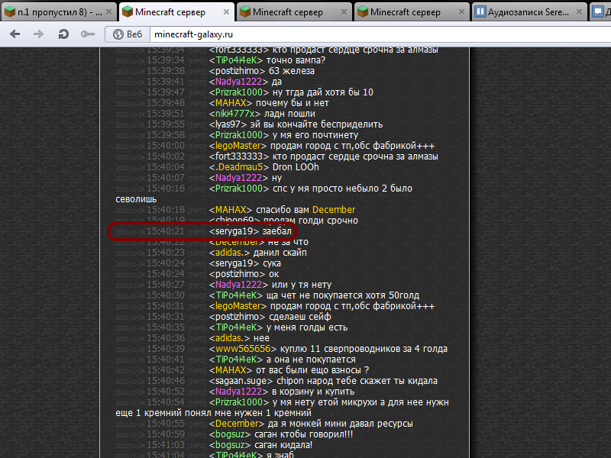This screenshot has height=458, width=611.
Task: Click timestamp 15:40:39 in the log
Action: coord(166,349)
